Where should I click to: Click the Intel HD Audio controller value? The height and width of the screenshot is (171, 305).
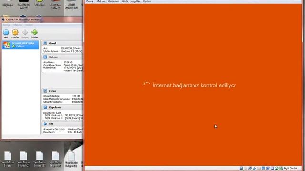[x=75, y=132]
